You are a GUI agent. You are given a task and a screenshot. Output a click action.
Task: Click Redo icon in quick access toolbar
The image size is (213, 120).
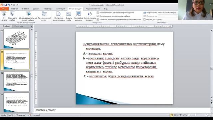tap(14, 5)
